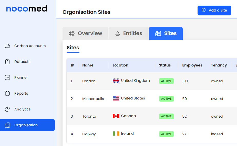
Task: Select the Sites tab
Action: coord(166,33)
